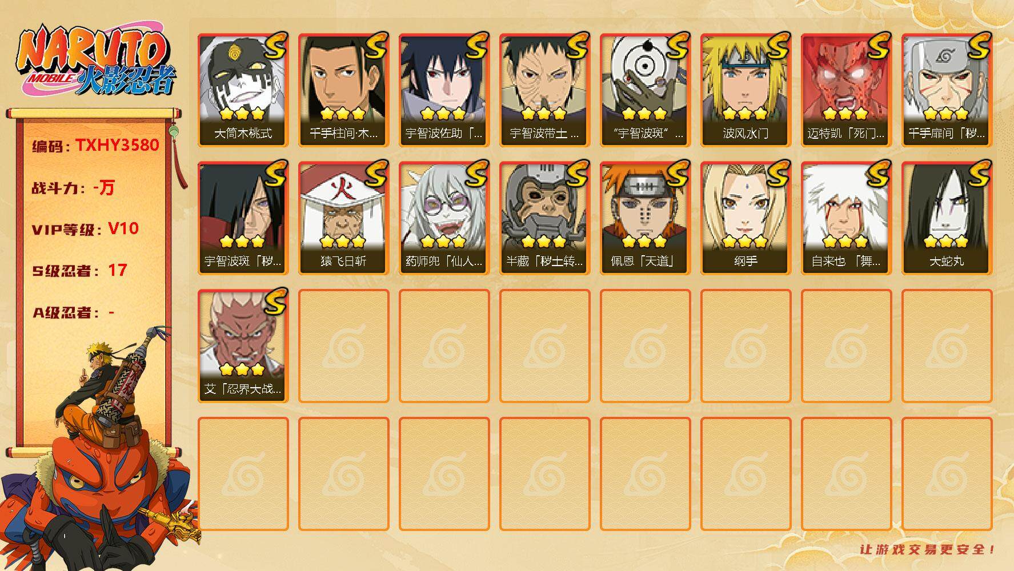Viewport: 1014px width, 571px height.
Task: Select the 艾「忍界大战」 card in third row
Action: coord(243,346)
